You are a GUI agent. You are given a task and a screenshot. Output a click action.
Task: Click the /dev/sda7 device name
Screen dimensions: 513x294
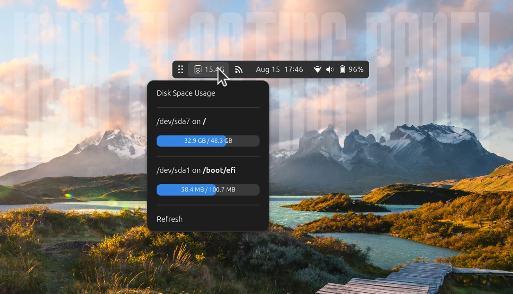pos(173,122)
